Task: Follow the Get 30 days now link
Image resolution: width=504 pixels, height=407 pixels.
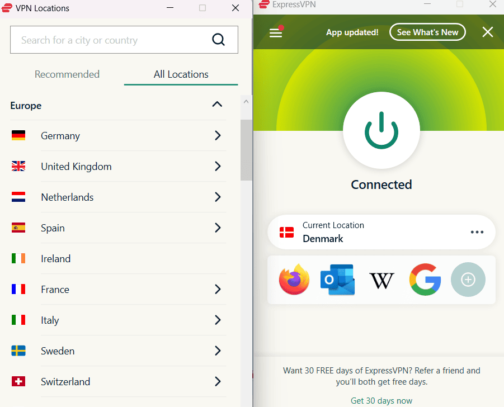Action: [x=381, y=401]
